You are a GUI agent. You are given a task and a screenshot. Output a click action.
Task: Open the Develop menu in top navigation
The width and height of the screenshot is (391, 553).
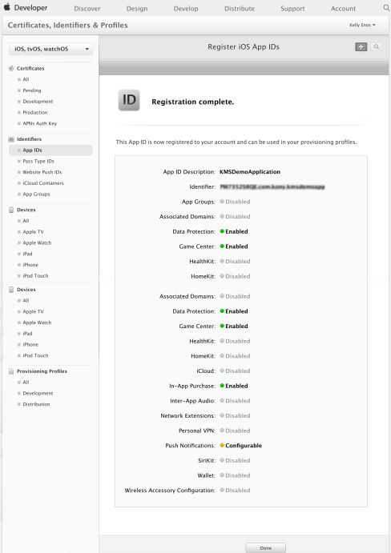tap(186, 9)
